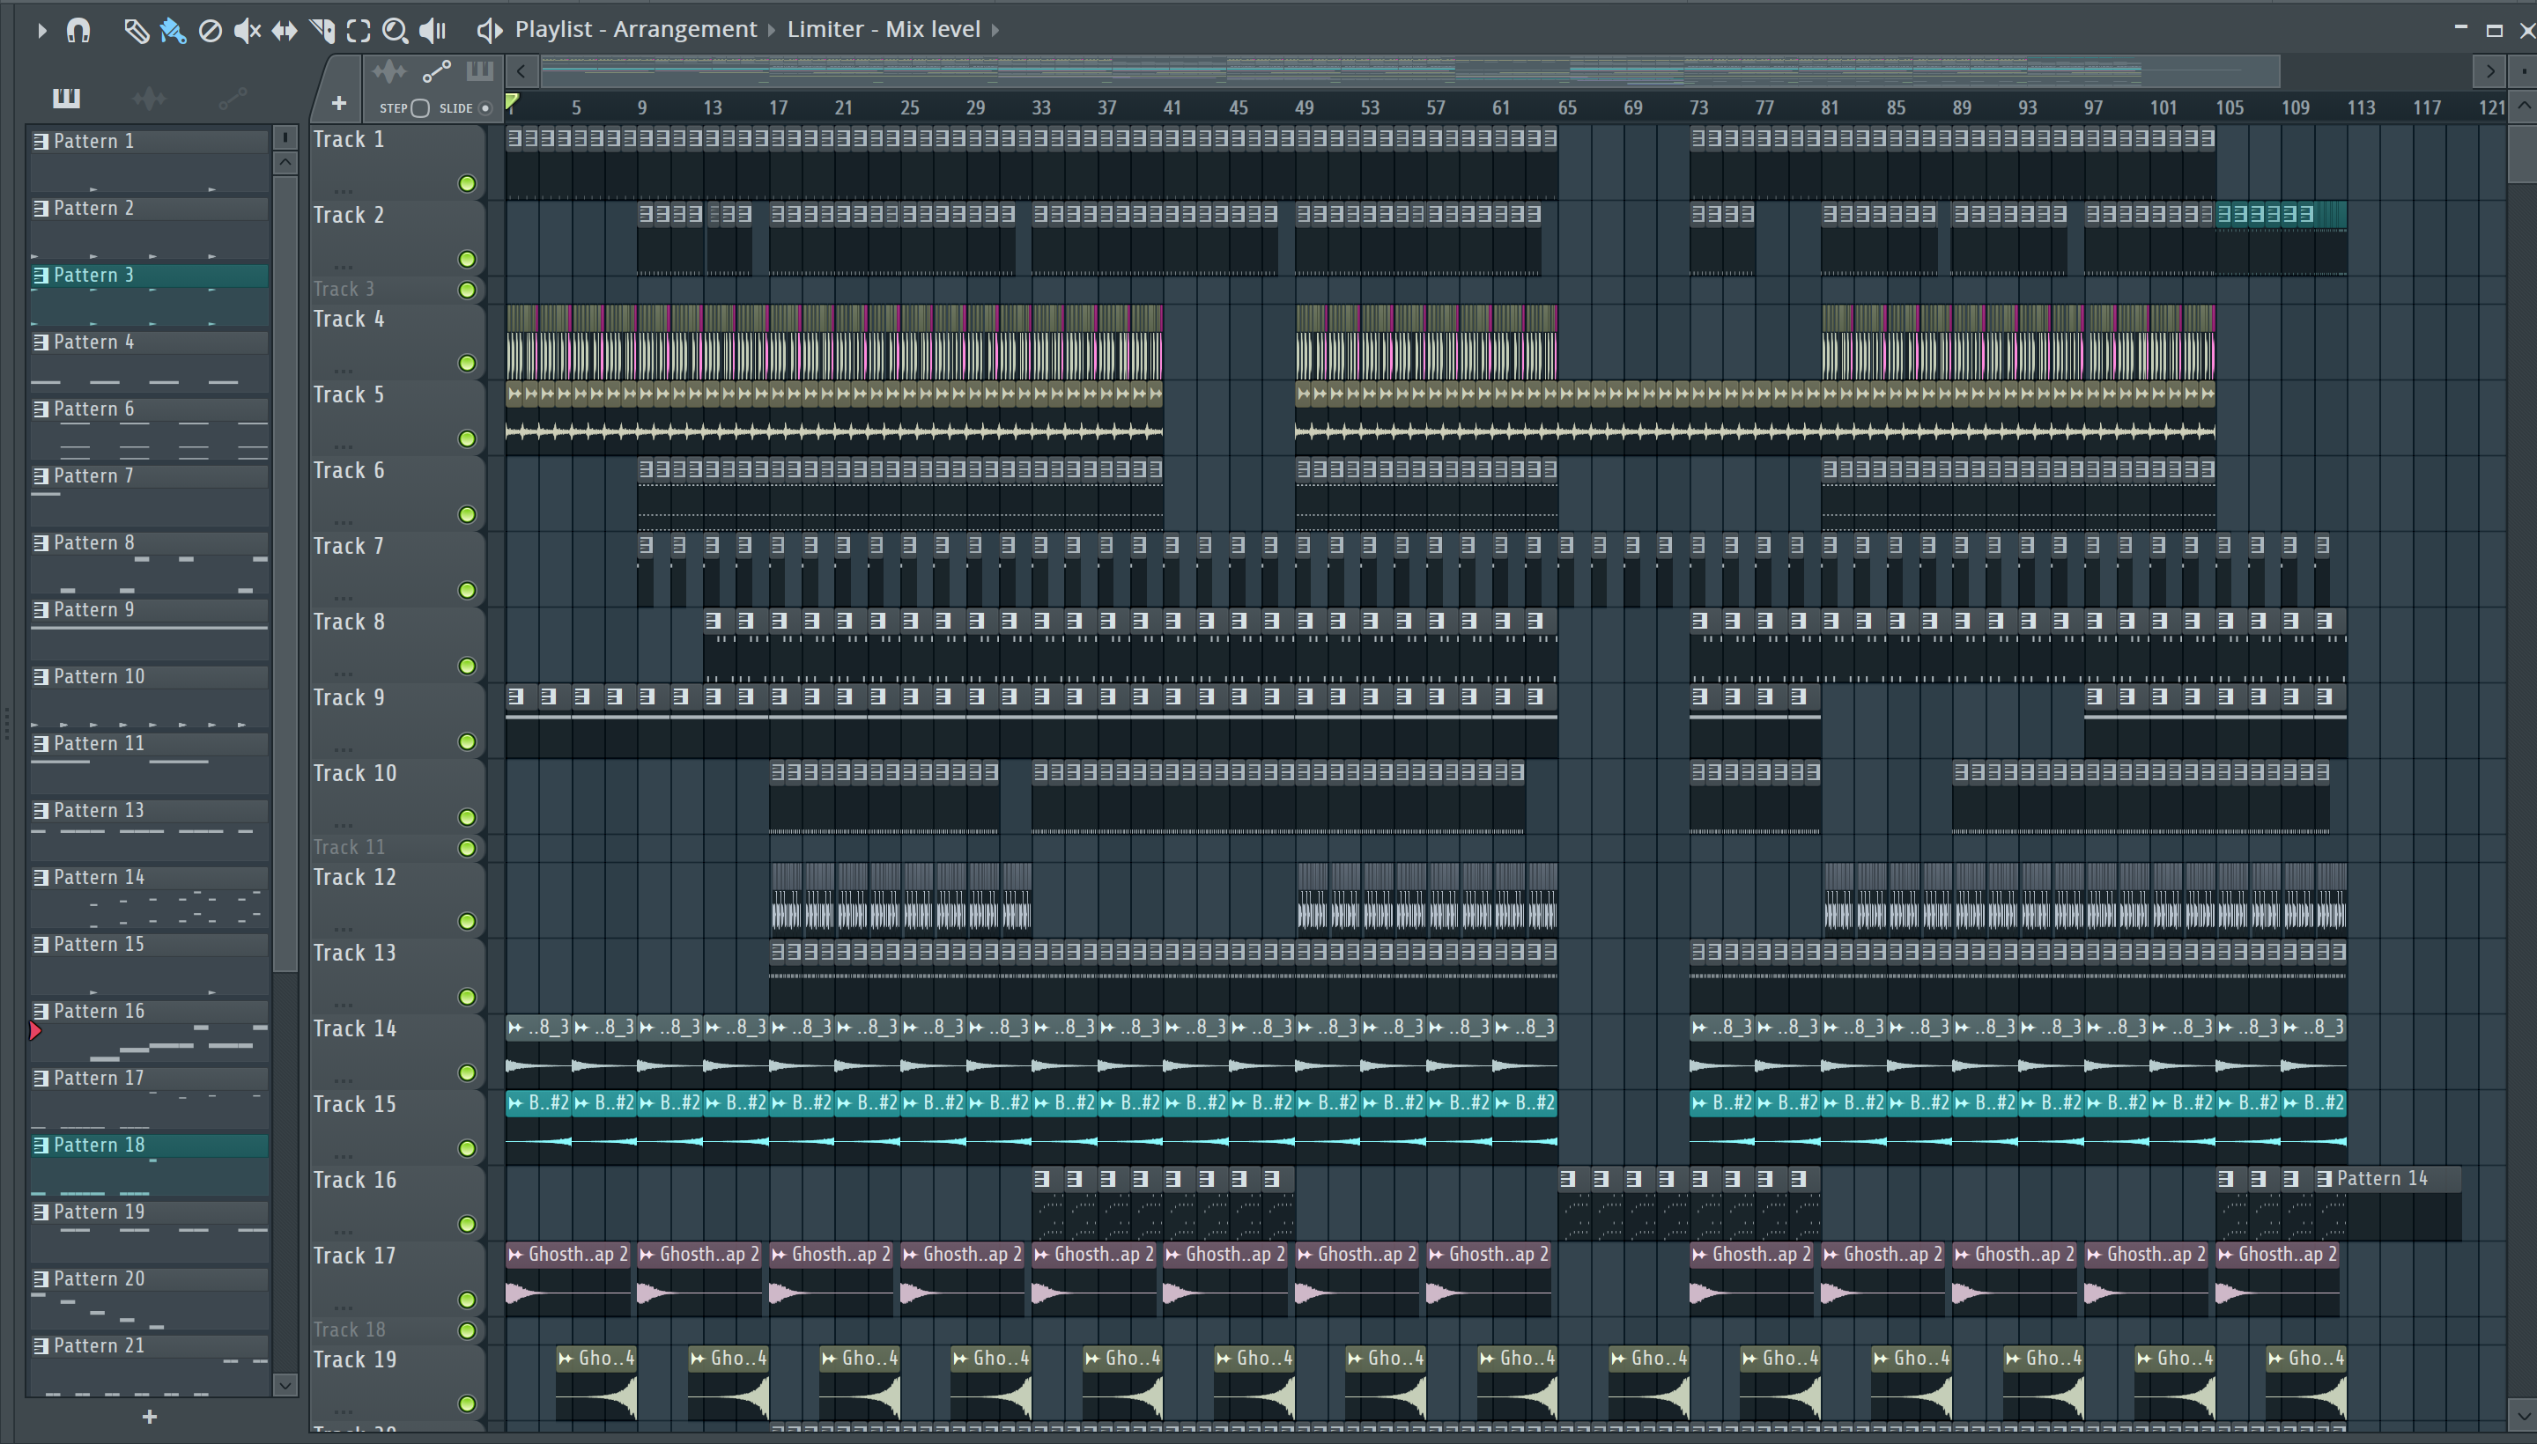2537x1444 pixels.
Task: Mute Track 2 with its green LED
Action: [467, 260]
